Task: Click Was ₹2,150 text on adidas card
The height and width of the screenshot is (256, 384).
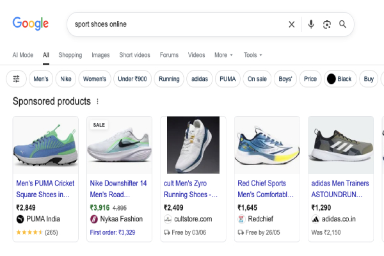Action: click(326, 232)
